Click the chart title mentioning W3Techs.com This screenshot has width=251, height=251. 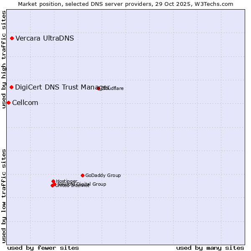[x=125, y=4]
